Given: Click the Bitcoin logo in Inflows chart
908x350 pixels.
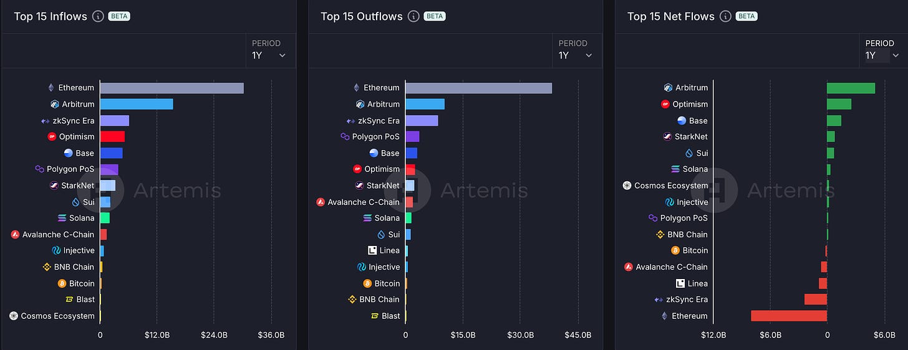Looking at the screenshot, I should 62,283.
